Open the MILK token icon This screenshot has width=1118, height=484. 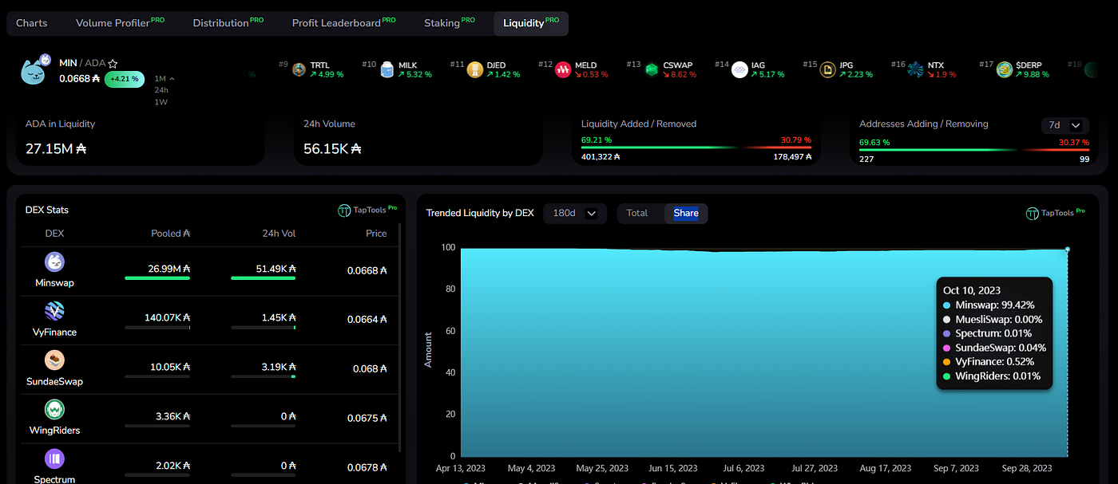pos(387,69)
